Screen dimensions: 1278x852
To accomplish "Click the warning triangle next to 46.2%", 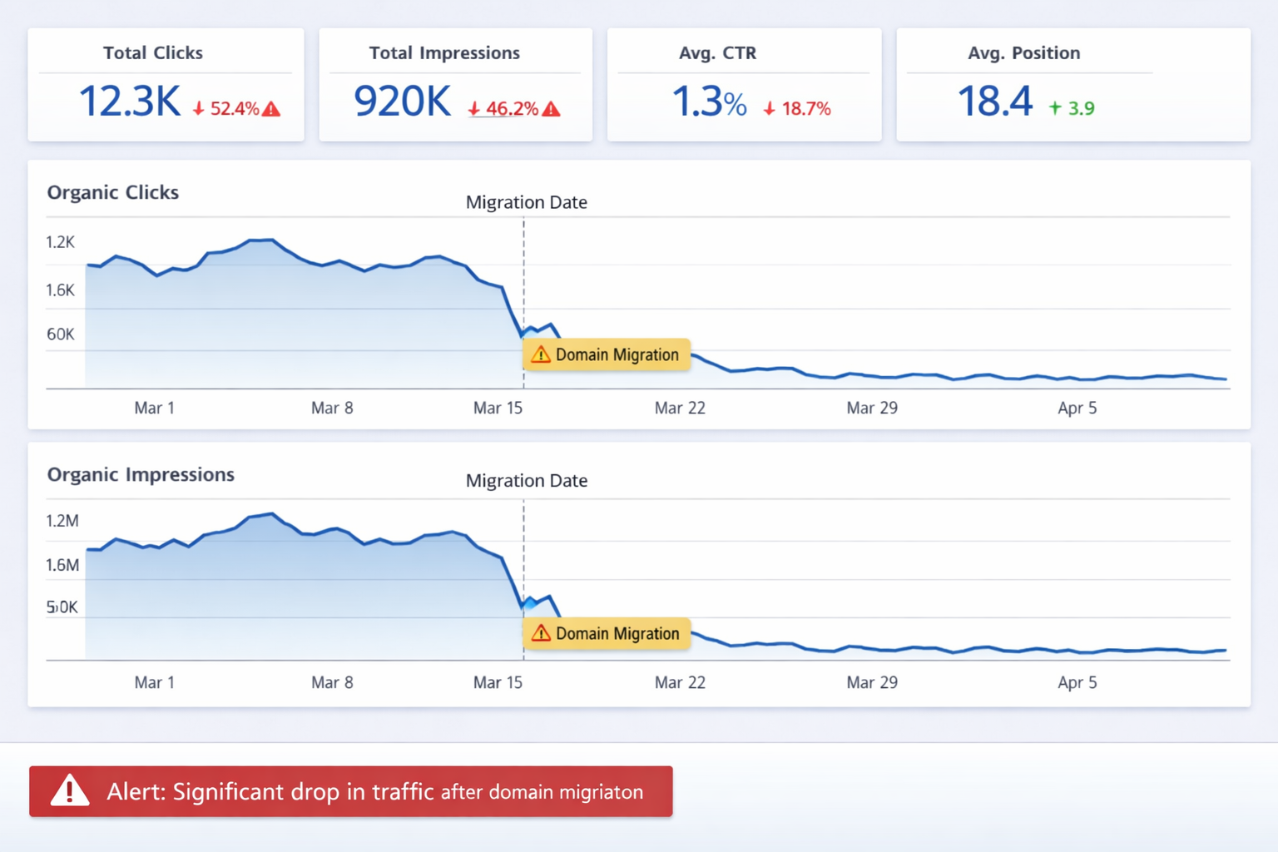I will pyautogui.click(x=552, y=108).
